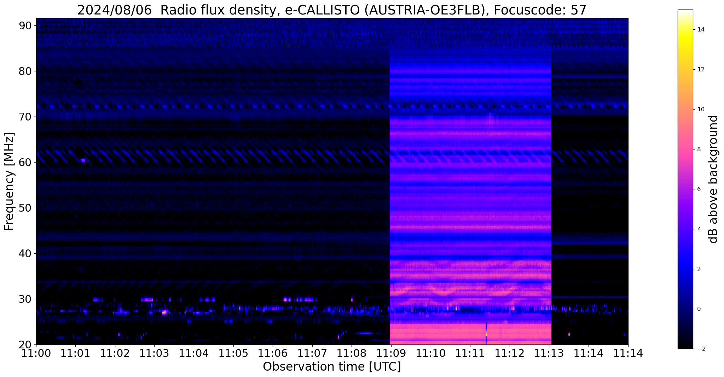Click the 20 MHz frequency tick label

click(26, 345)
